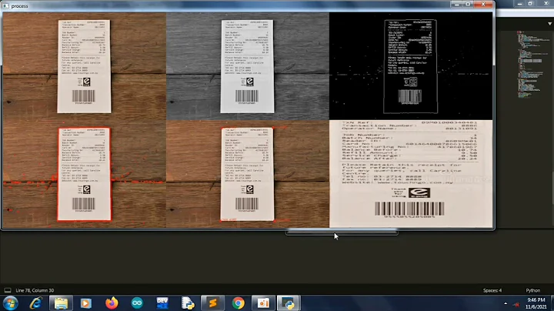554x311 pixels.
Task: Click the grayscale receipt image panel
Action: coord(247,66)
